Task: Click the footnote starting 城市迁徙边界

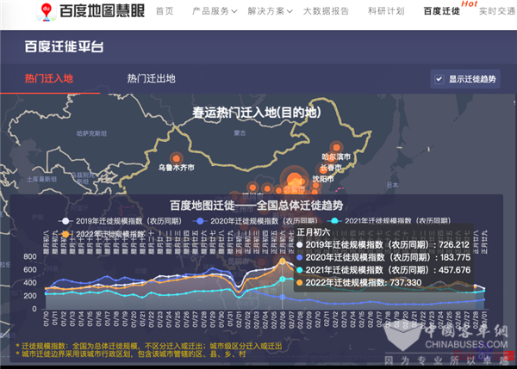Action: coord(131,354)
